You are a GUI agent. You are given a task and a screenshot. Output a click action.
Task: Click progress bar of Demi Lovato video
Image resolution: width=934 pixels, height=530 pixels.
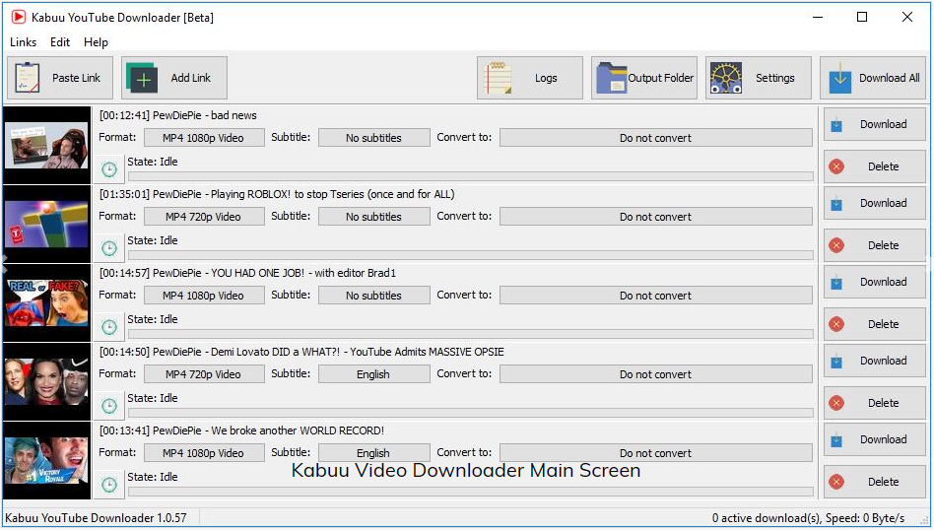click(x=471, y=413)
